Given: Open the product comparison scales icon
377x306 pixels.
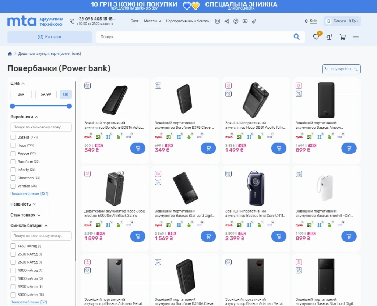Looking at the screenshot, I should [x=330, y=37].
